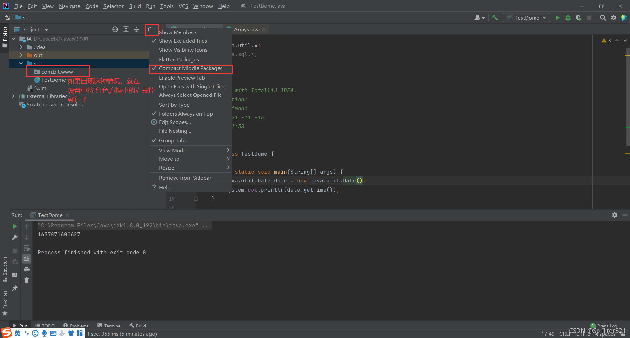
Task: Expand External Libraries node
Action: tap(13, 96)
